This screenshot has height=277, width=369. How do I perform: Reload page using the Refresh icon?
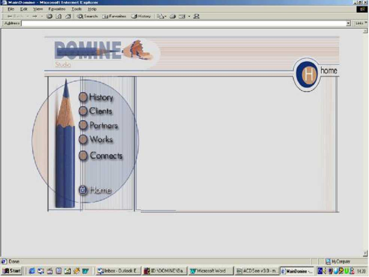click(x=58, y=16)
